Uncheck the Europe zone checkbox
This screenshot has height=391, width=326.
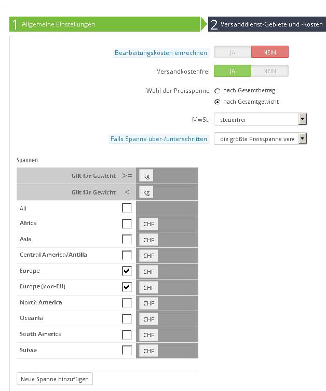click(127, 271)
